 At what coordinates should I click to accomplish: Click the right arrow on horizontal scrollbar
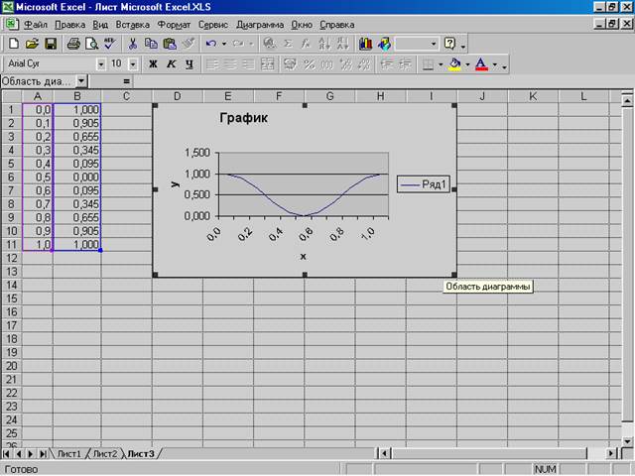(611, 454)
